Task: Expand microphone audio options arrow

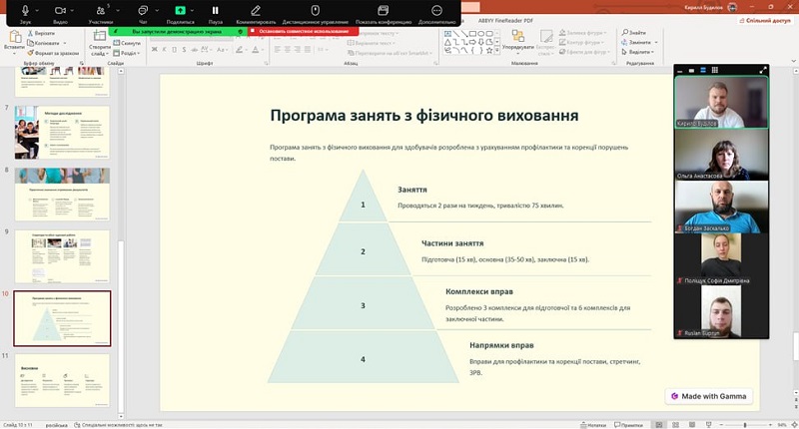Action: [x=38, y=10]
